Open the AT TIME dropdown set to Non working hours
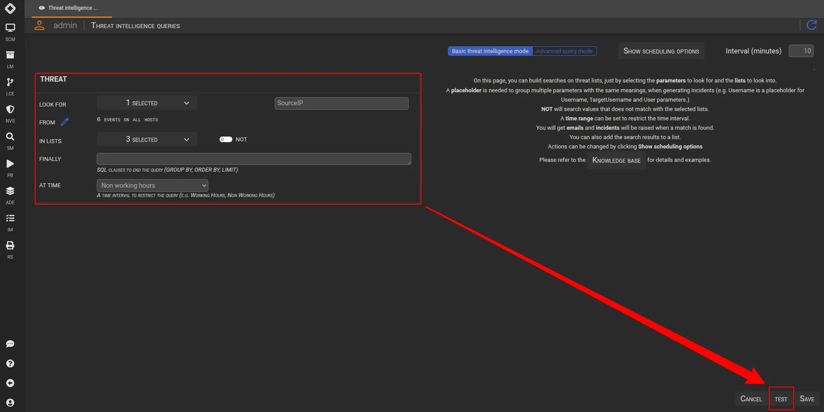The image size is (824, 412). click(152, 185)
